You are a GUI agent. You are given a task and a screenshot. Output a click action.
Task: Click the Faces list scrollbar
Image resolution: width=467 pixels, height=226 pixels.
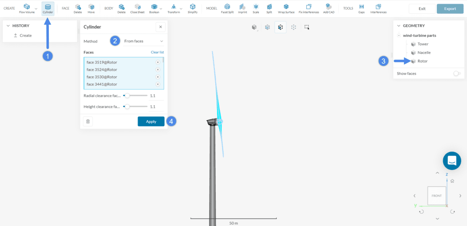(x=163, y=61)
